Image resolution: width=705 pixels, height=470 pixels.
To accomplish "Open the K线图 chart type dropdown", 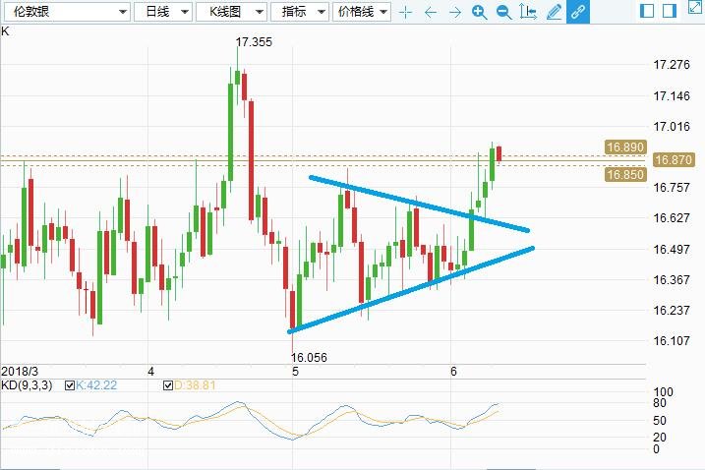I will tap(231, 12).
